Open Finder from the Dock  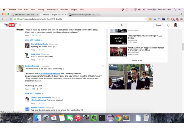(38, 118)
